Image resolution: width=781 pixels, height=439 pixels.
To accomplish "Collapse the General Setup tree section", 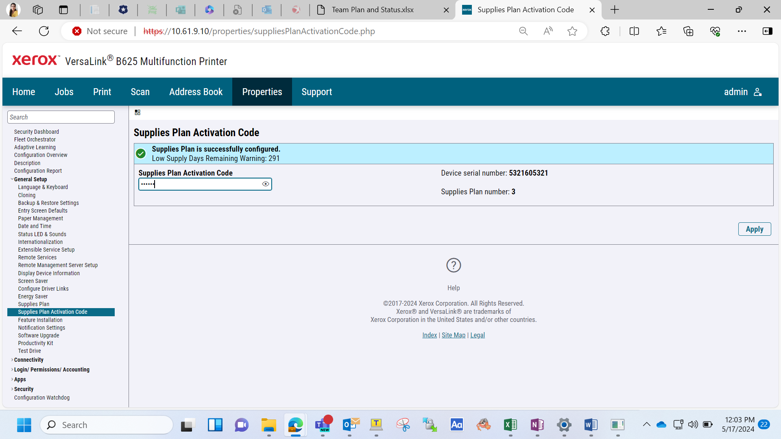I will click(12, 179).
